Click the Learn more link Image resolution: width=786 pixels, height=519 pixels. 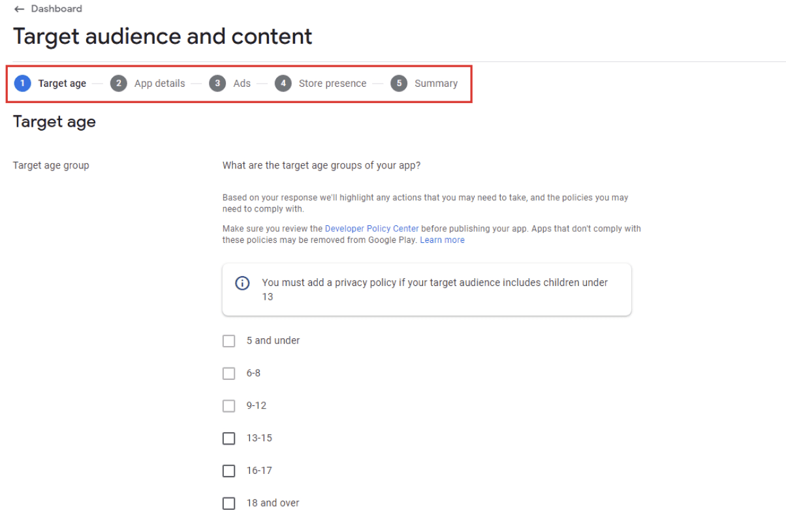pos(443,240)
